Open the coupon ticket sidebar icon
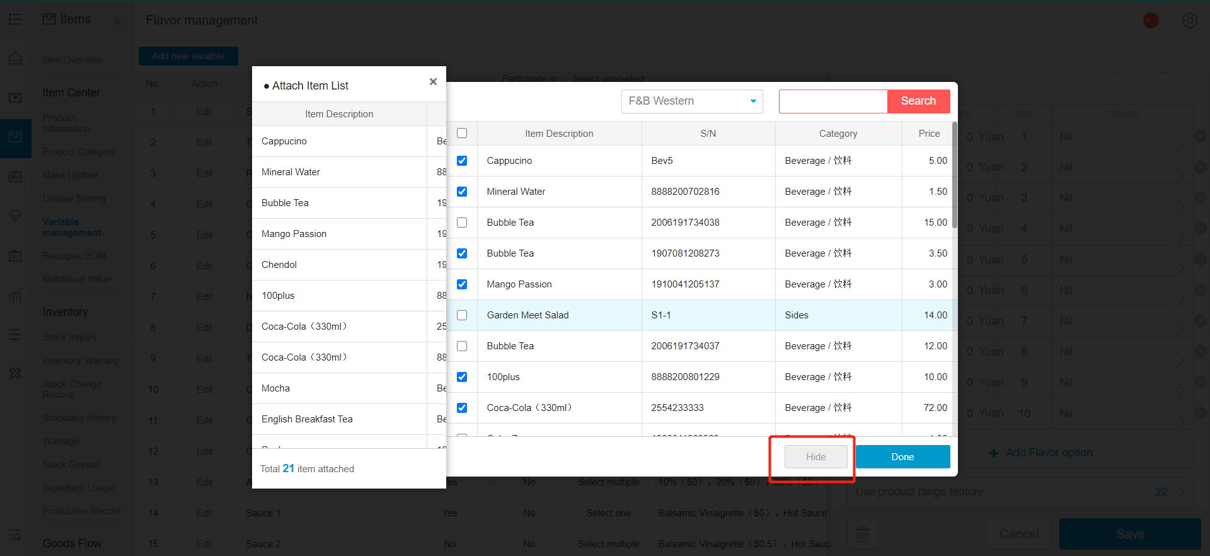 click(x=15, y=255)
